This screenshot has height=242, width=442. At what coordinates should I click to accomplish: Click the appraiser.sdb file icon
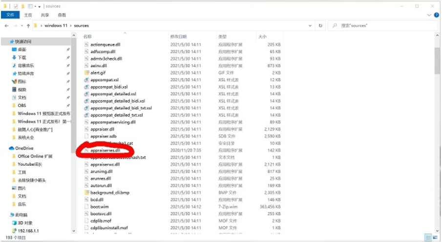tap(86, 136)
